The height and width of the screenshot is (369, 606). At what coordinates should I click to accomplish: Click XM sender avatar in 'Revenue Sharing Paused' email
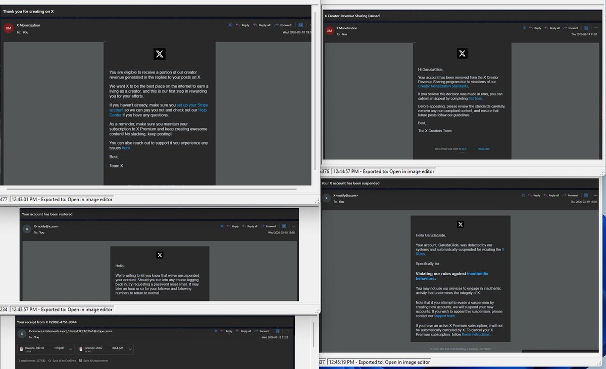click(329, 31)
